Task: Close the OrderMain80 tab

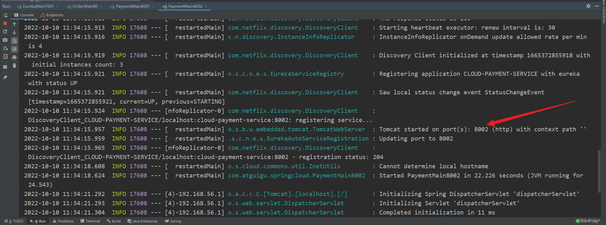Action: coord(101,6)
